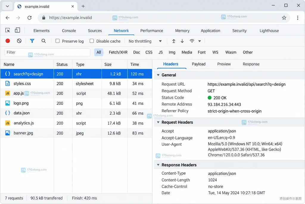
Task: Stop recording with the red record icon
Action: [8, 41]
